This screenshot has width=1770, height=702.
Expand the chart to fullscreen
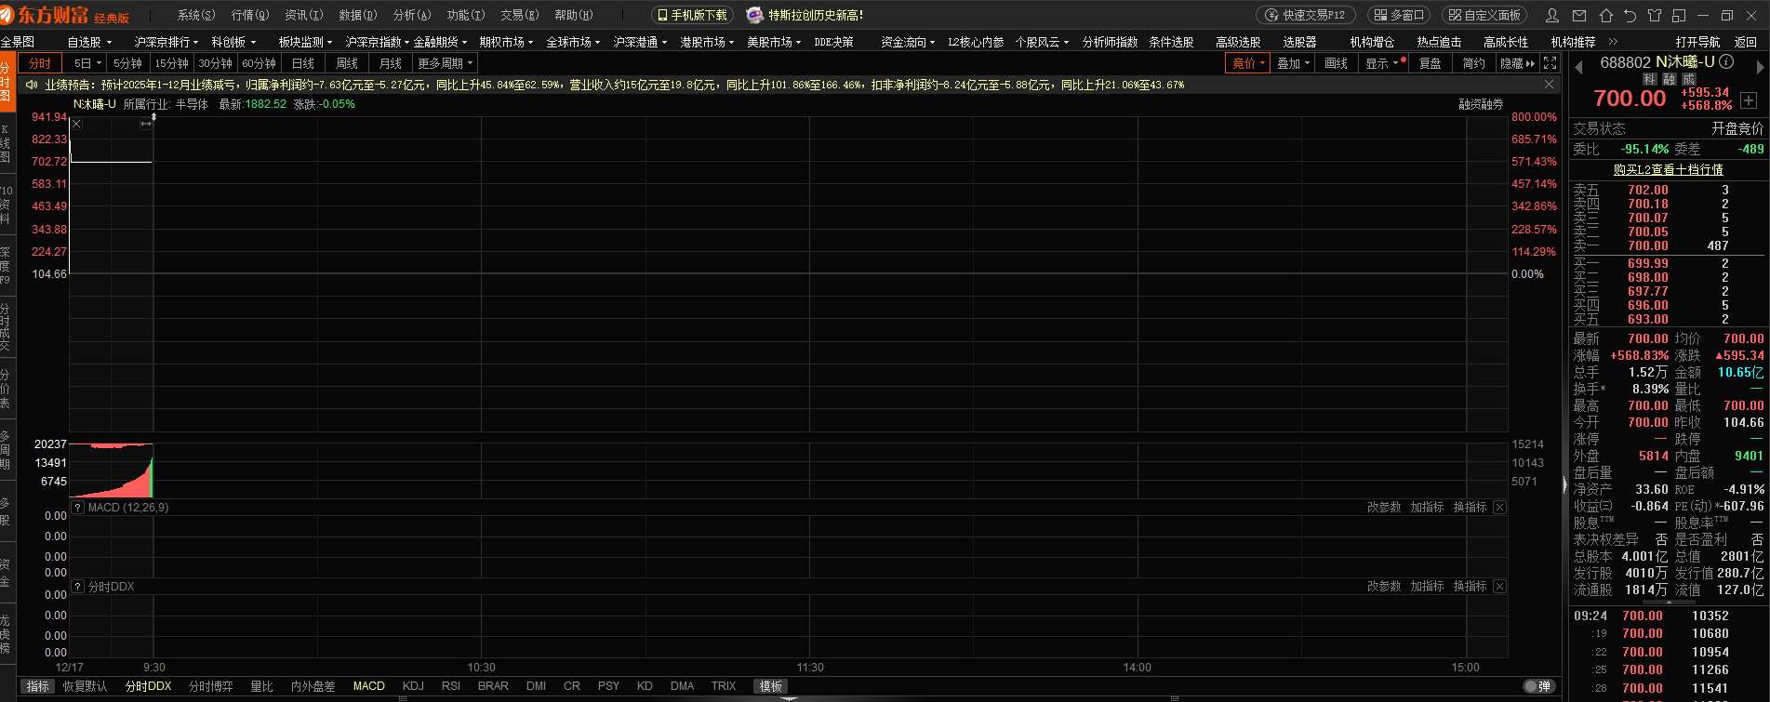tap(1550, 63)
